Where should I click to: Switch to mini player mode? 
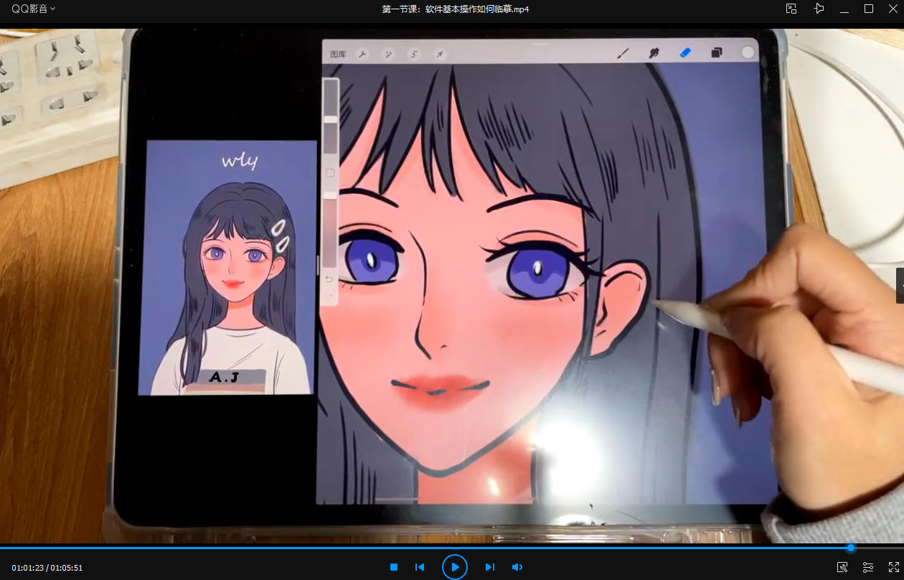pos(791,9)
